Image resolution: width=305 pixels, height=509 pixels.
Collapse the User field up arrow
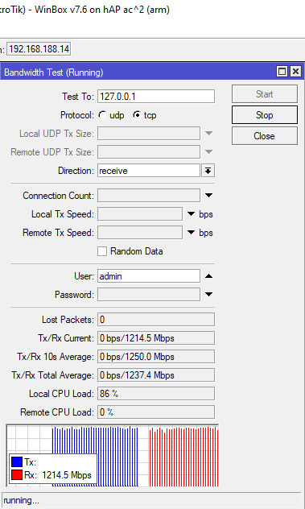point(208,276)
